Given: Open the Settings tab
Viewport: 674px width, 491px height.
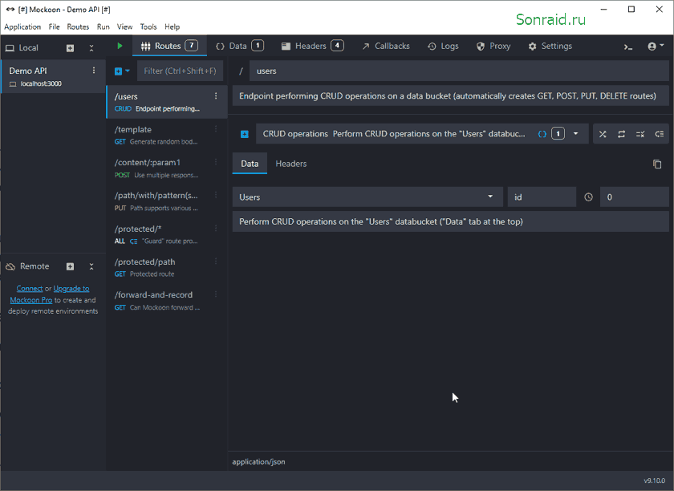Looking at the screenshot, I should (x=550, y=46).
